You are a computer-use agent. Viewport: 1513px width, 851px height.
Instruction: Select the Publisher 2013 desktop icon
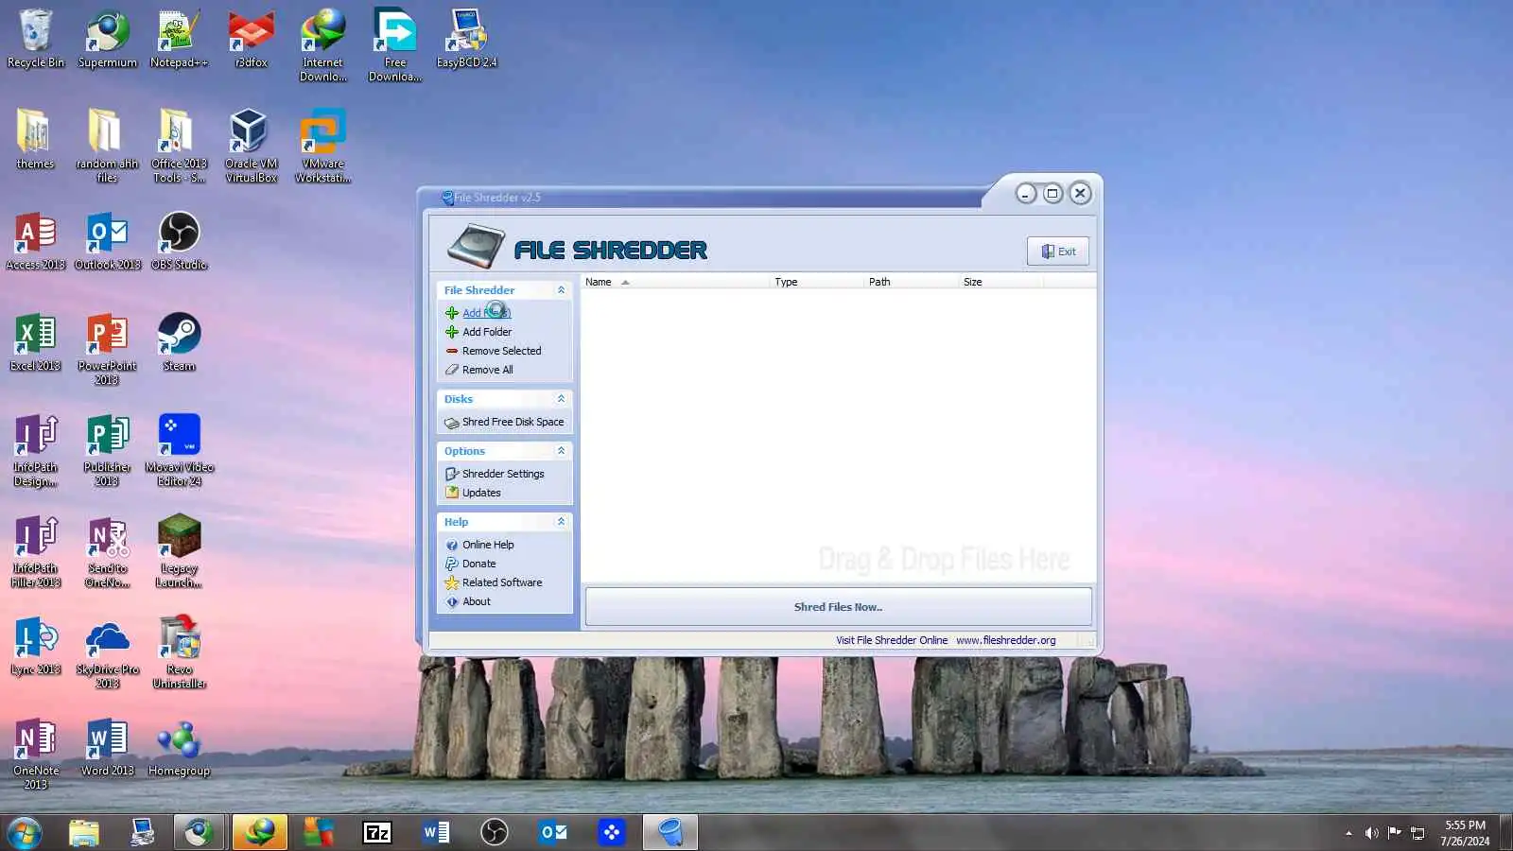[107, 450]
